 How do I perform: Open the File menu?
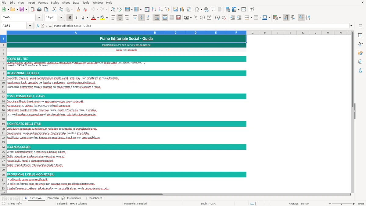click(4, 2)
